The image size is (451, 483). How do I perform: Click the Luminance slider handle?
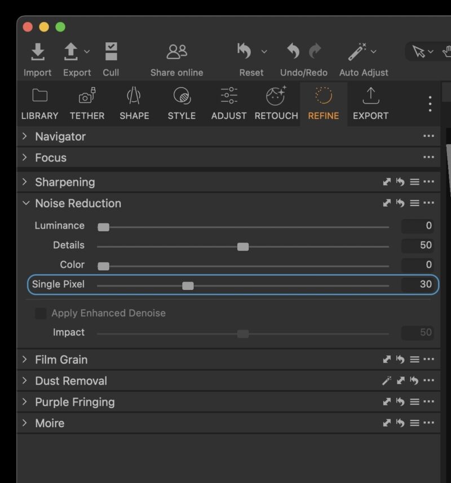tap(103, 227)
